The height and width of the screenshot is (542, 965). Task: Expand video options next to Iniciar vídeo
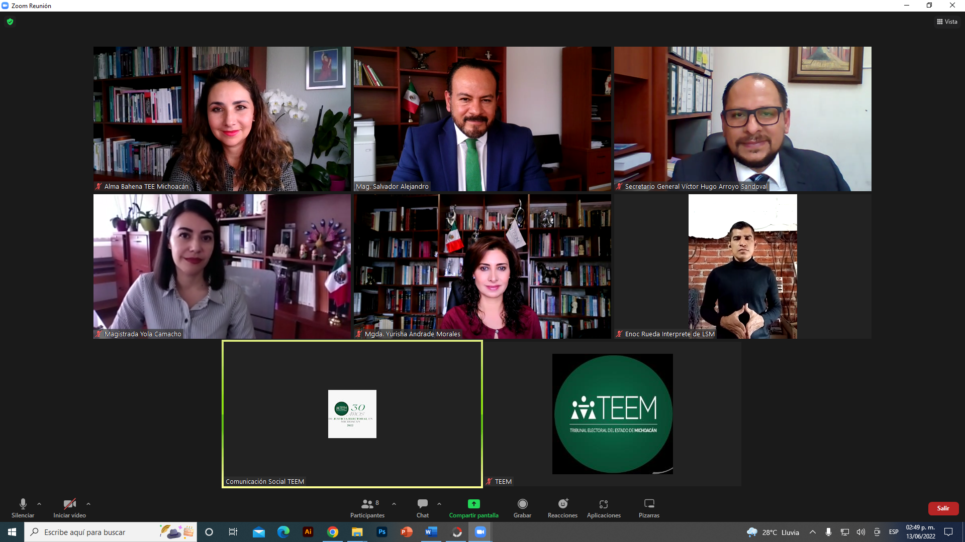(x=88, y=504)
